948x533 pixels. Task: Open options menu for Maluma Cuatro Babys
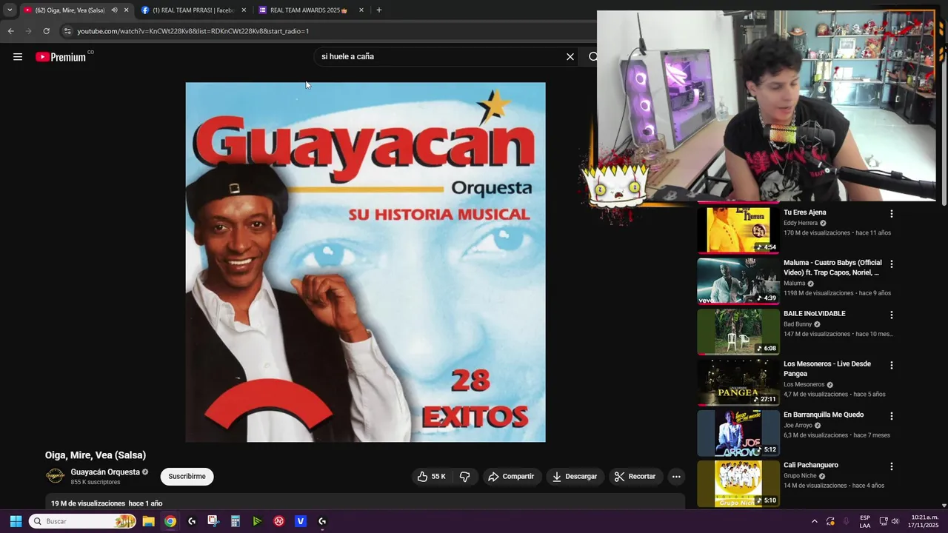click(x=892, y=264)
